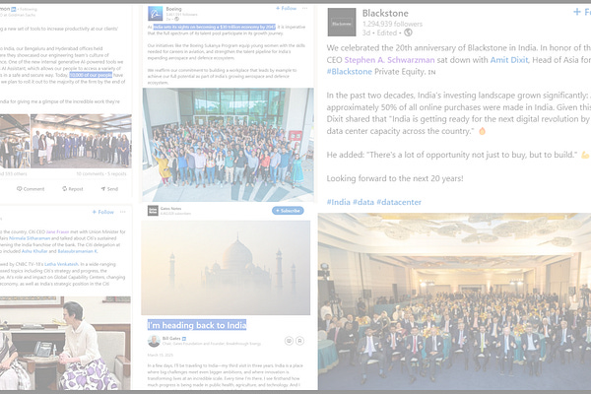Open Amit Dixit's profile link

point(509,60)
